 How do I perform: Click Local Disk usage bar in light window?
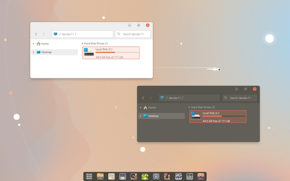117,52
